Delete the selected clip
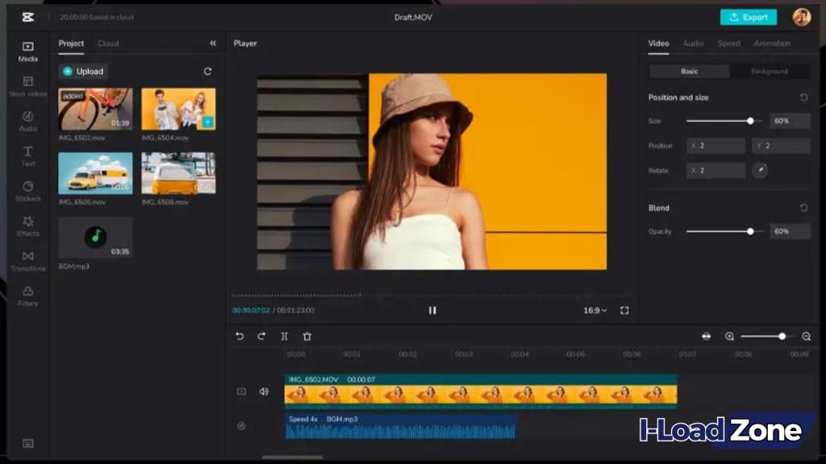This screenshot has height=464, width=826. click(307, 336)
